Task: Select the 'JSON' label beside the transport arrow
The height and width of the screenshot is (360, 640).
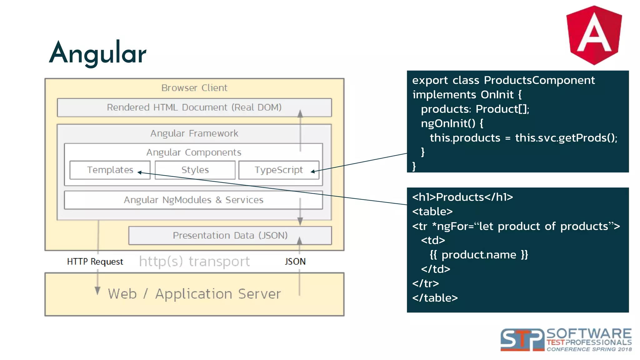Action: click(x=295, y=262)
